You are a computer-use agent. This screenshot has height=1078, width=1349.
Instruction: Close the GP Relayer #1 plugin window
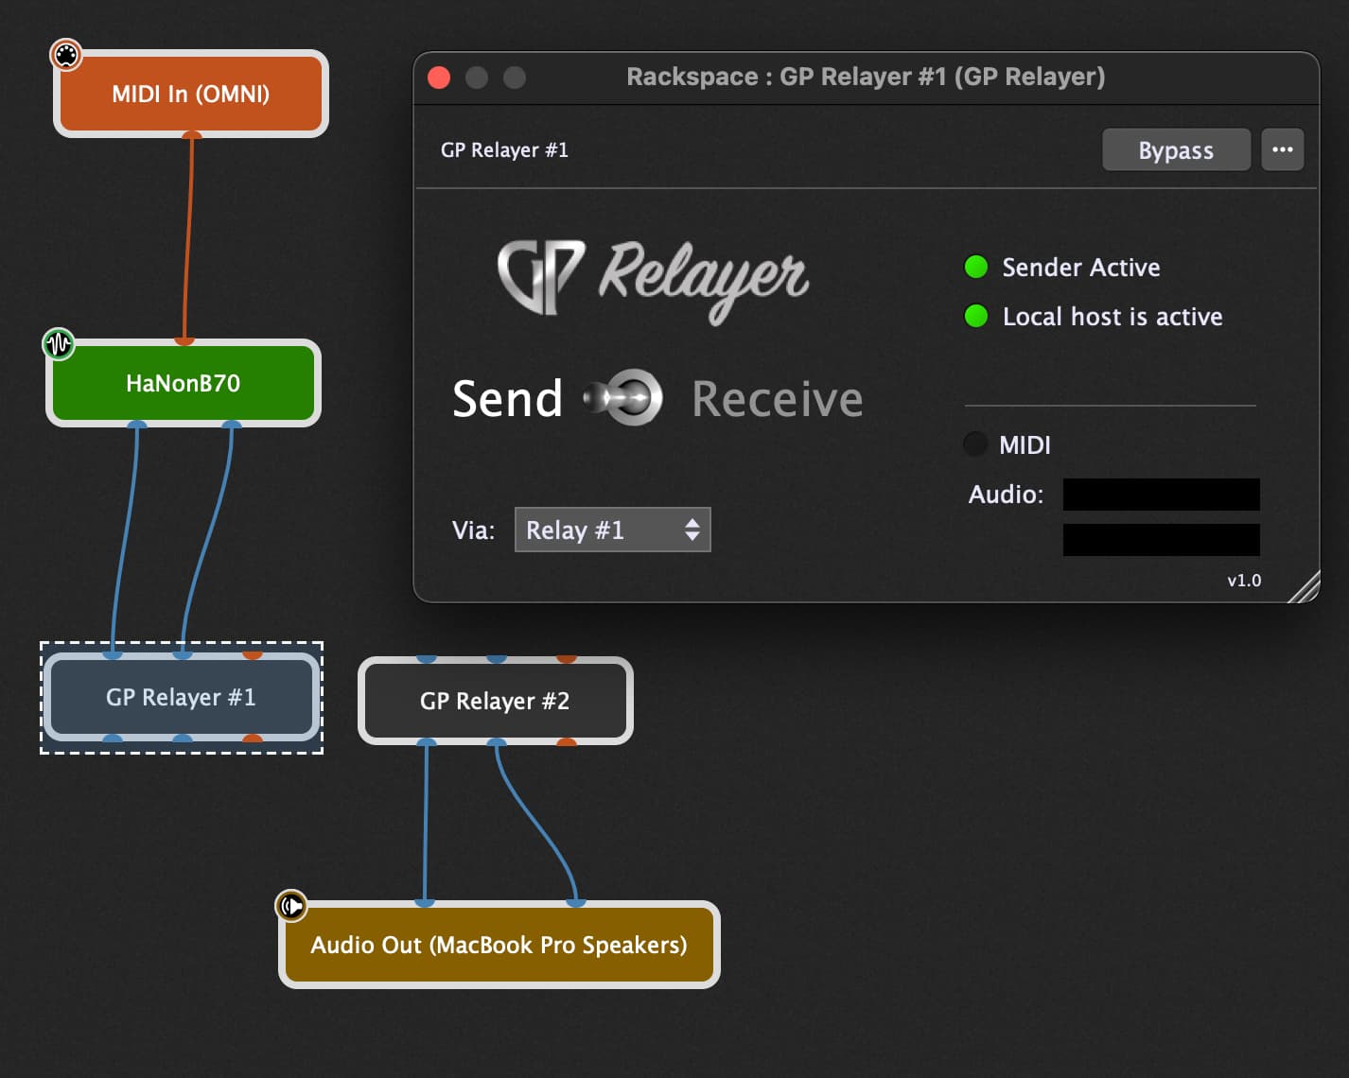coord(439,78)
